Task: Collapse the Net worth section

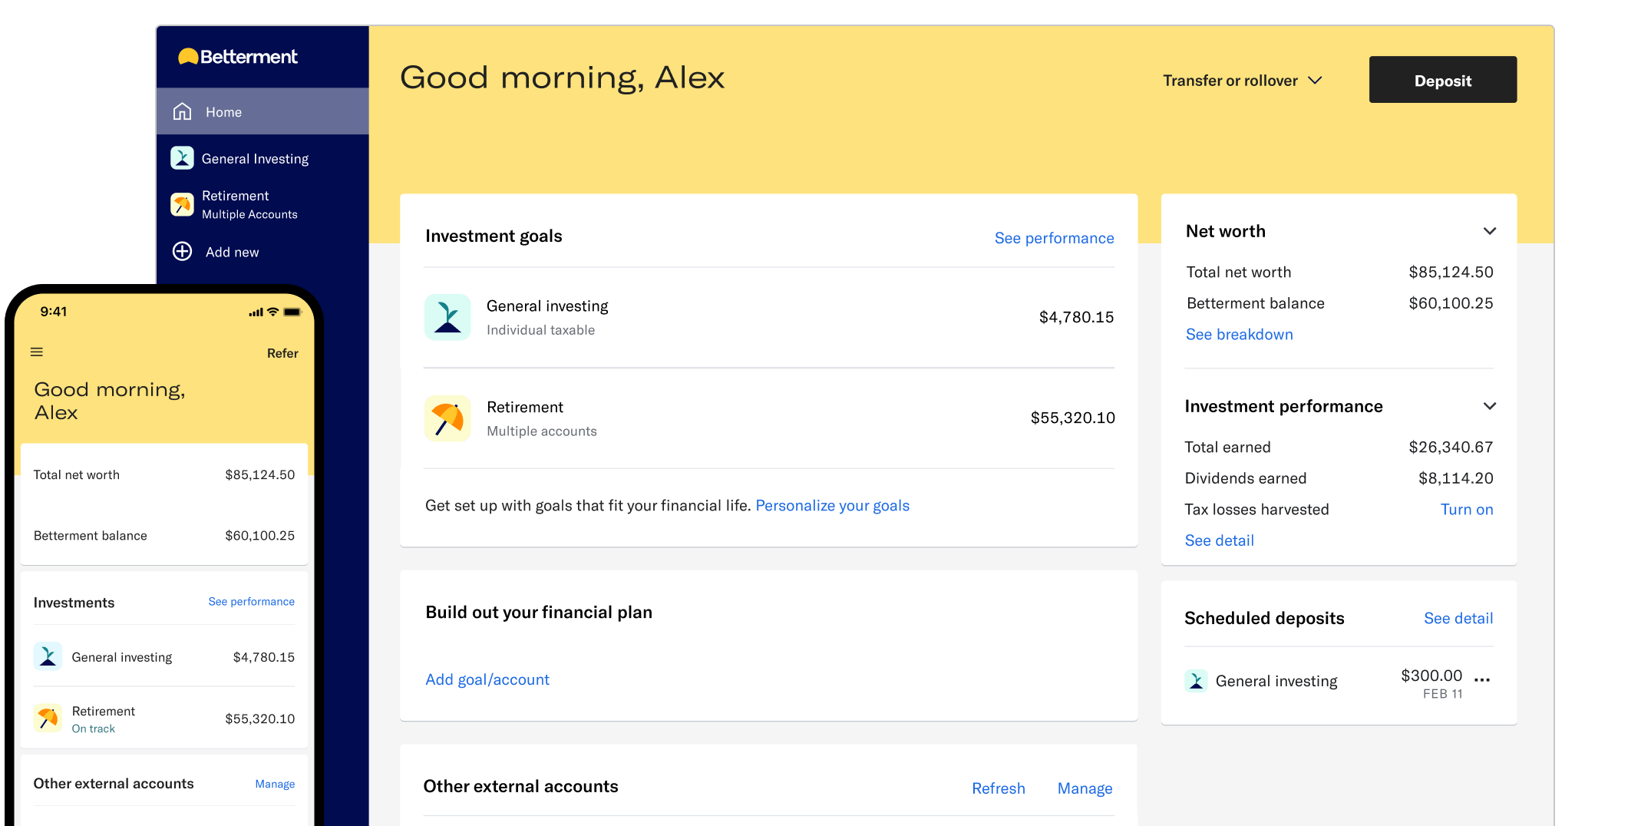Action: point(1490,230)
